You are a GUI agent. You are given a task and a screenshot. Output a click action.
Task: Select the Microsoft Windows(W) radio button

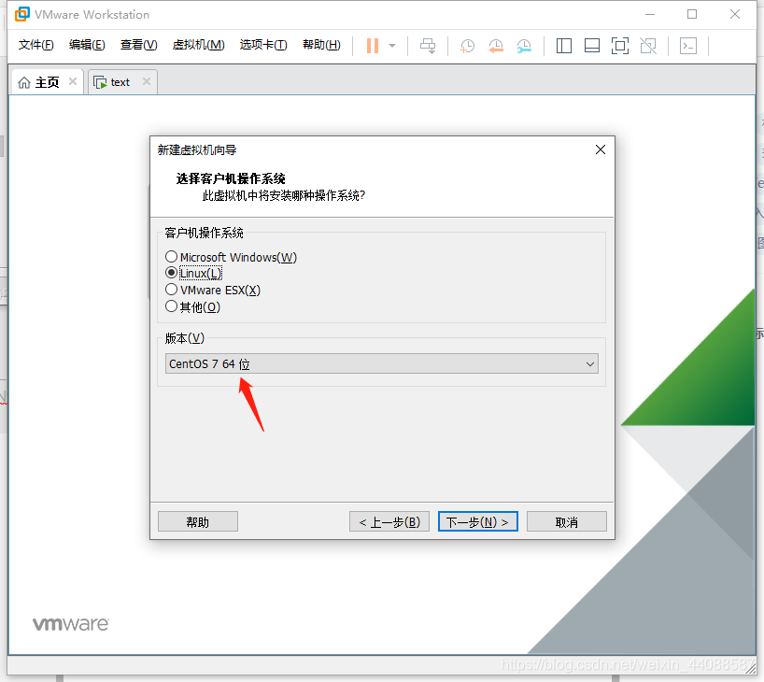click(x=171, y=256)
